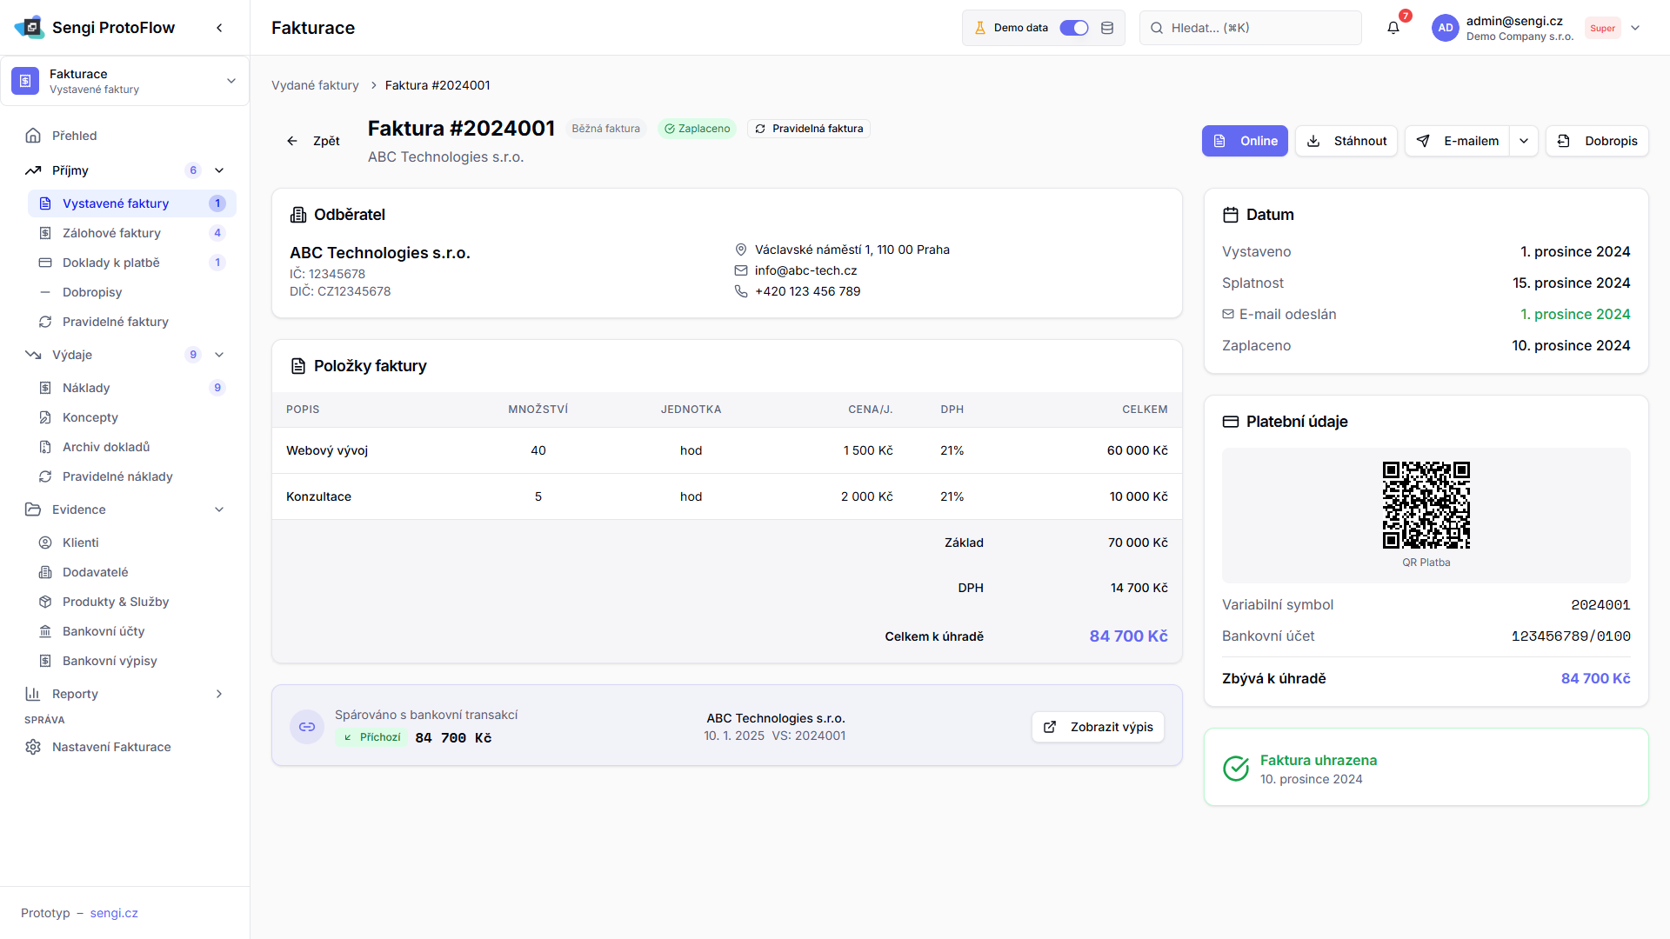This screenshot has width=1670, height=939.
Task: Click the link icon in the bank transaction pairing panel
Action: click(307, 727)
